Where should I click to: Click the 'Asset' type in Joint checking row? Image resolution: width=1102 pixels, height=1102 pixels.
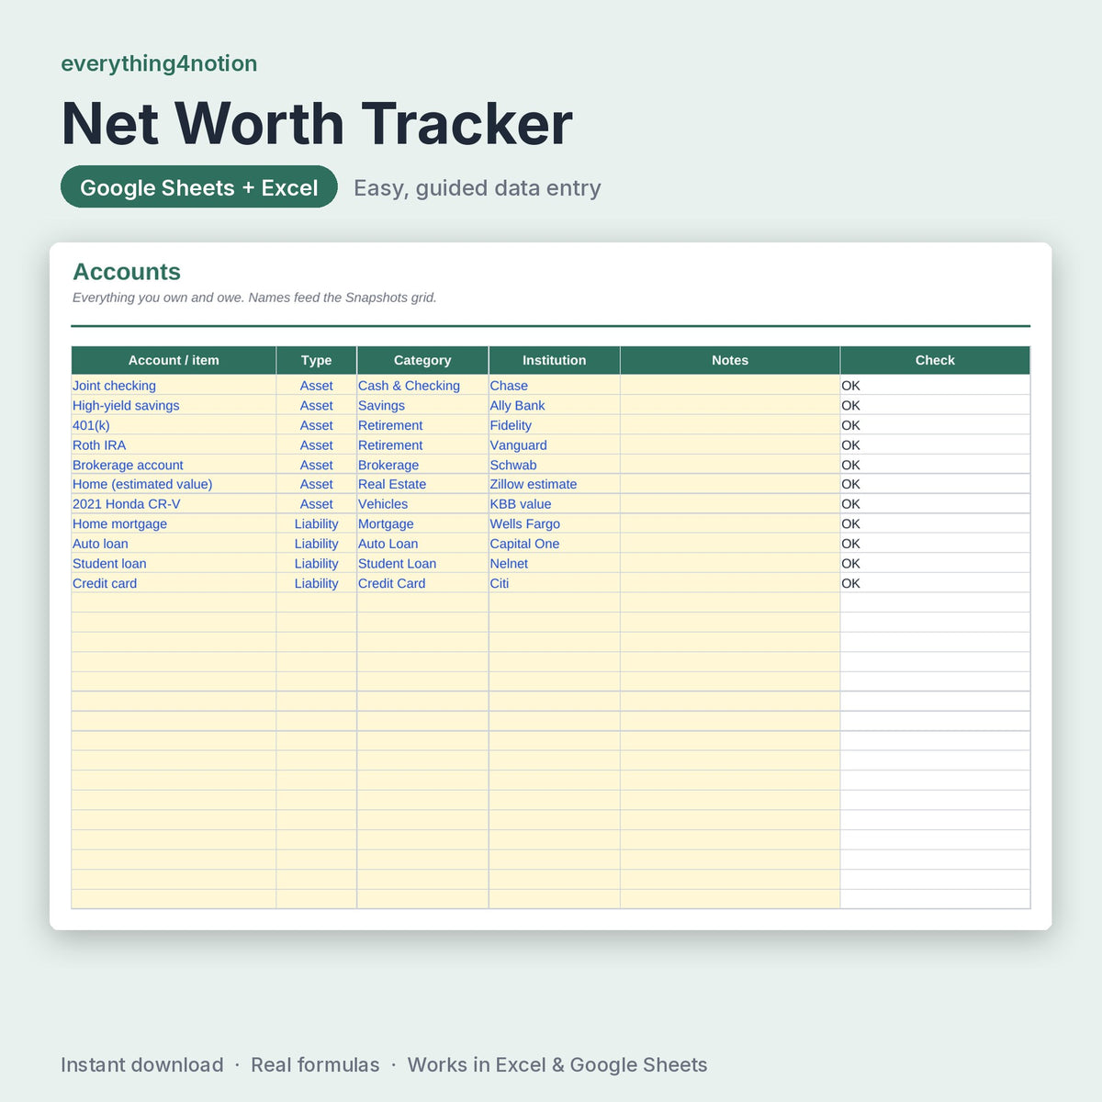pyautogui.click(x=316, y=386)
